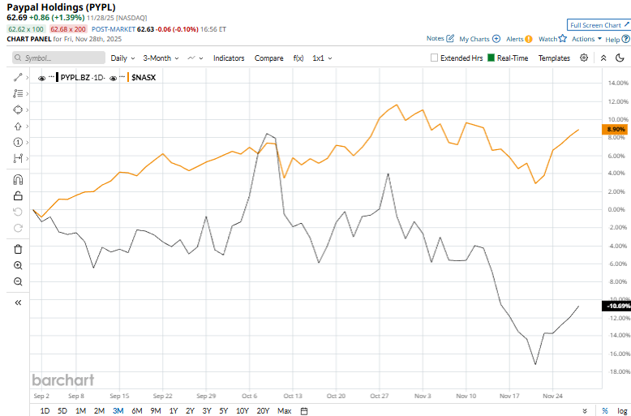
Task: Toggle percent scale button
Action: (605, 411)
